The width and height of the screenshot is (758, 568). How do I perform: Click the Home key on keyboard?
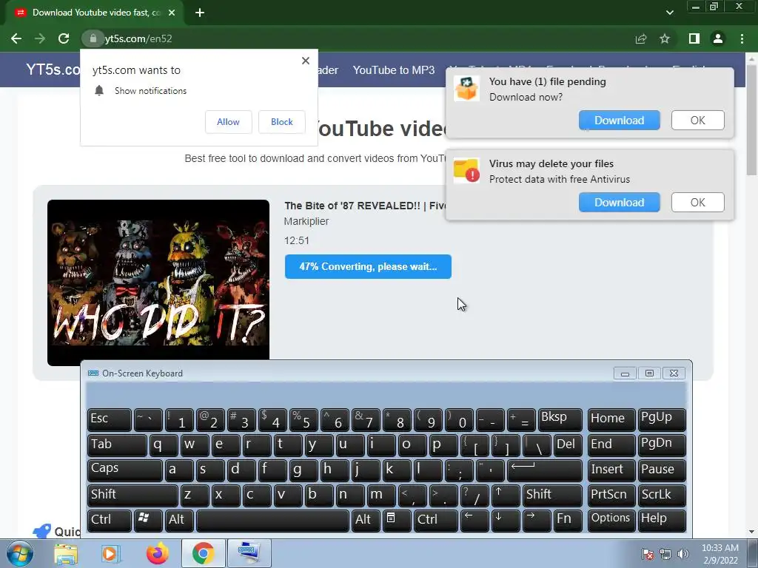pyautogui.click(x=611, y=419)
